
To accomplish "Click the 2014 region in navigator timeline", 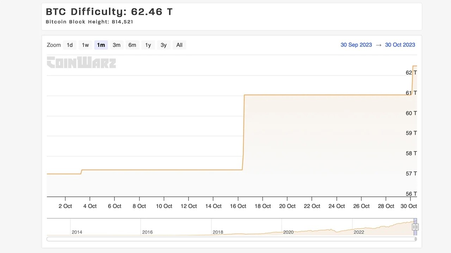I will (x=77, y=232).
